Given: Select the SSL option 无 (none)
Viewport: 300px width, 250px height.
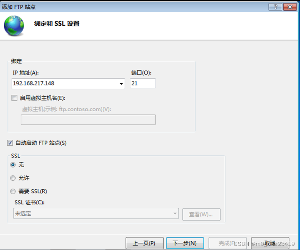Looking at the screenshot, I should click(x=13, y=165).
